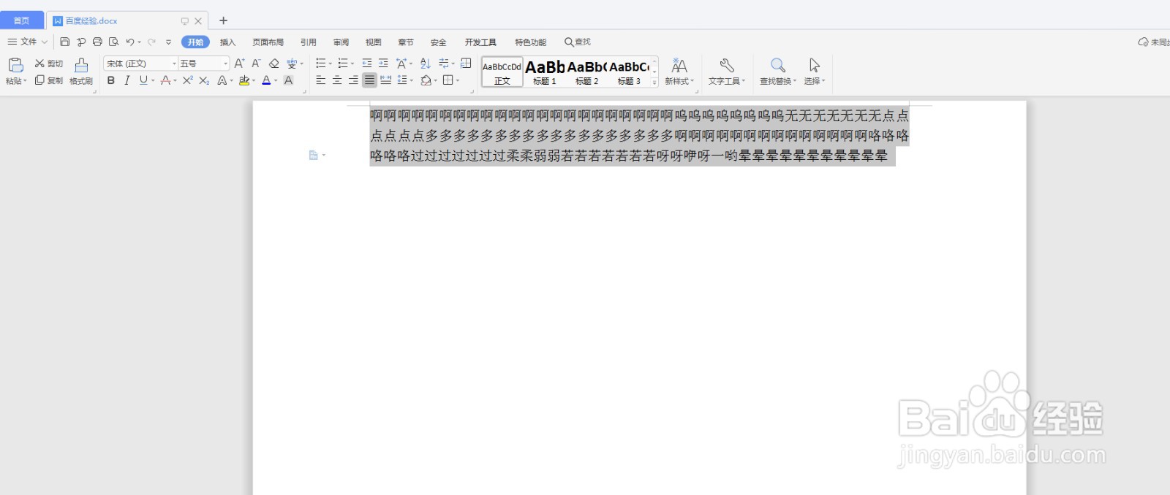Open Print Preview icon

coord(113,42)
